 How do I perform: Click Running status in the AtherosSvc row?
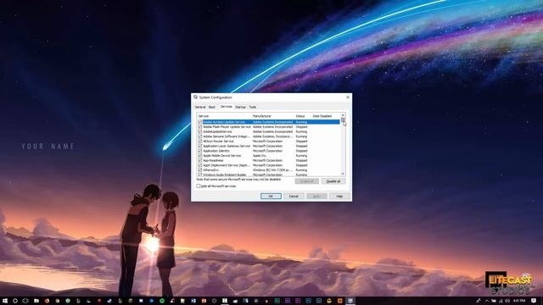tap(301, 170)
